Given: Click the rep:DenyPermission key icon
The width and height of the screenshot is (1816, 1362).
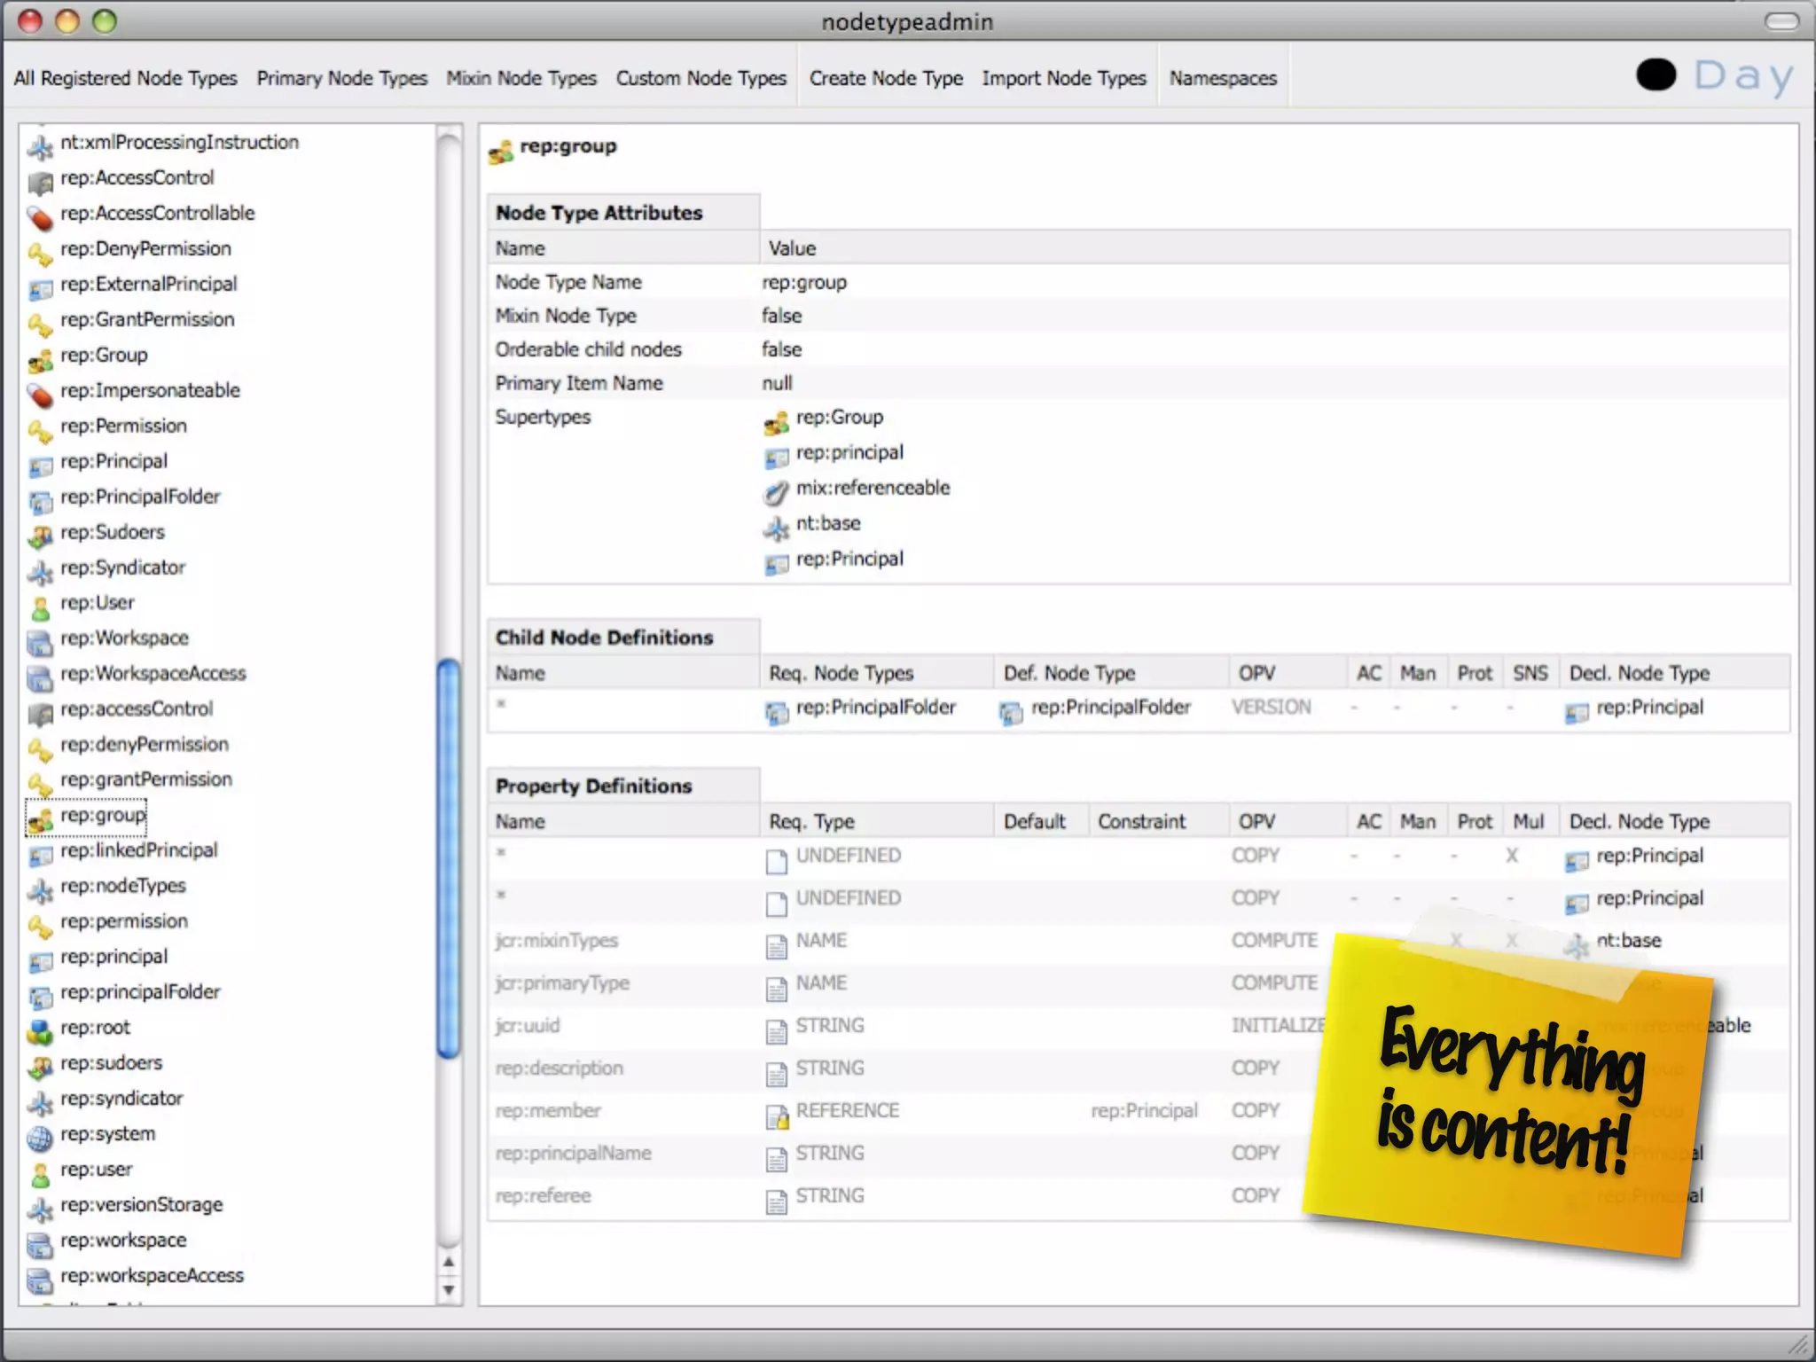Looking at the screenshot, I should [40, 254].
